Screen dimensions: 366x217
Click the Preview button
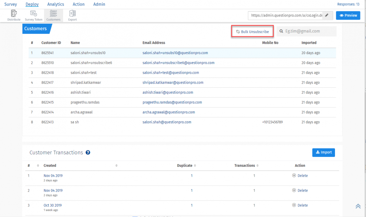[x=348, y=15]
